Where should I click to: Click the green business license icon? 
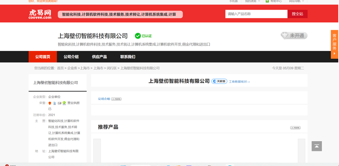tap(64, 103)
